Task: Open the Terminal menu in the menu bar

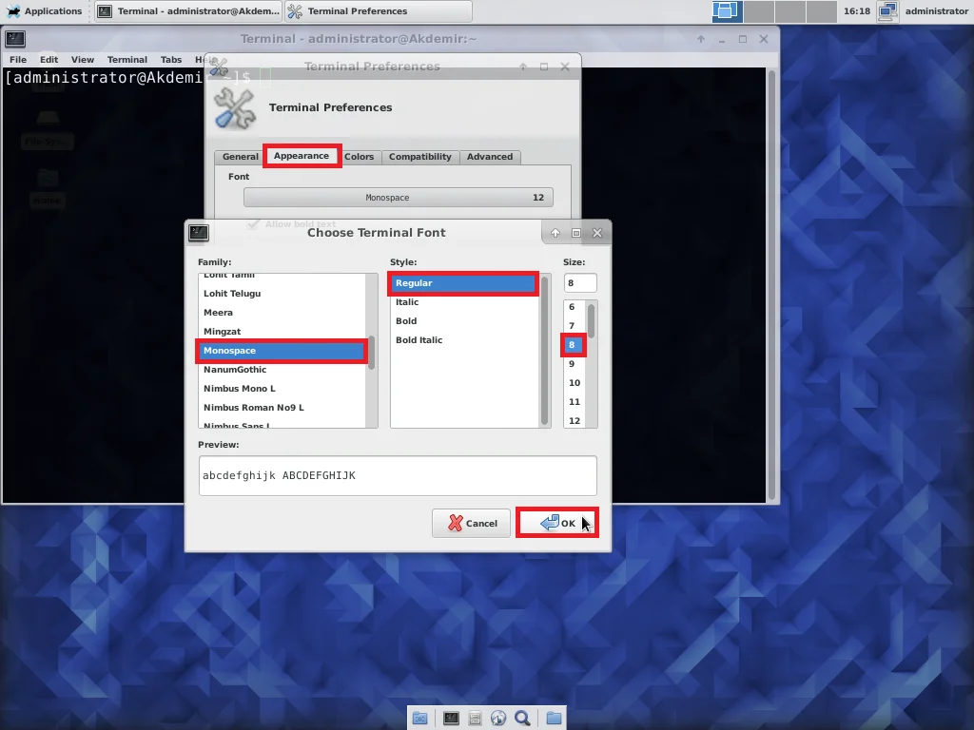Action: (127, 60)
